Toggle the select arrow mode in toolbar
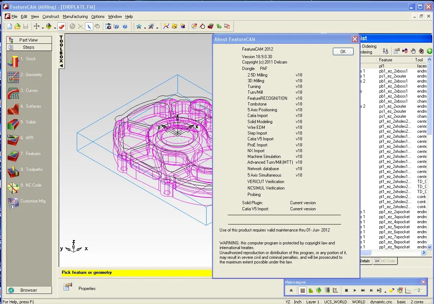The height and width of the screenshot is (304, 434). (89, 26)
